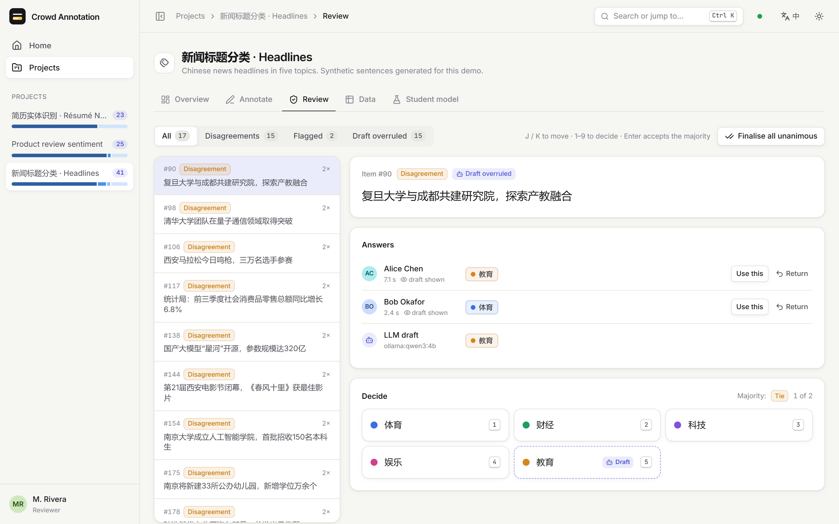Select the All 17 filter
Image resolution: width=839 pixels, height=524 pixels.
pyautogui.click(x=176, y=136)
